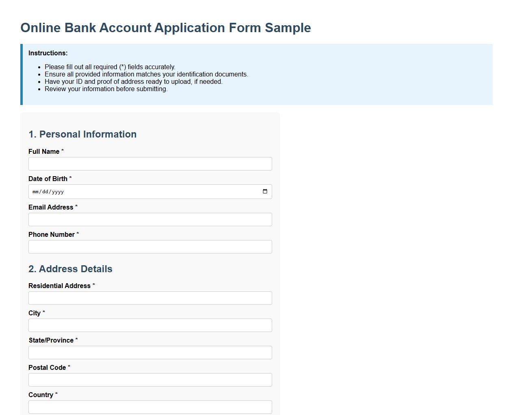The image size is (513, 415).
Task: Select the mm month segment of Date of Birth
Action: click(x=35, y=191)
